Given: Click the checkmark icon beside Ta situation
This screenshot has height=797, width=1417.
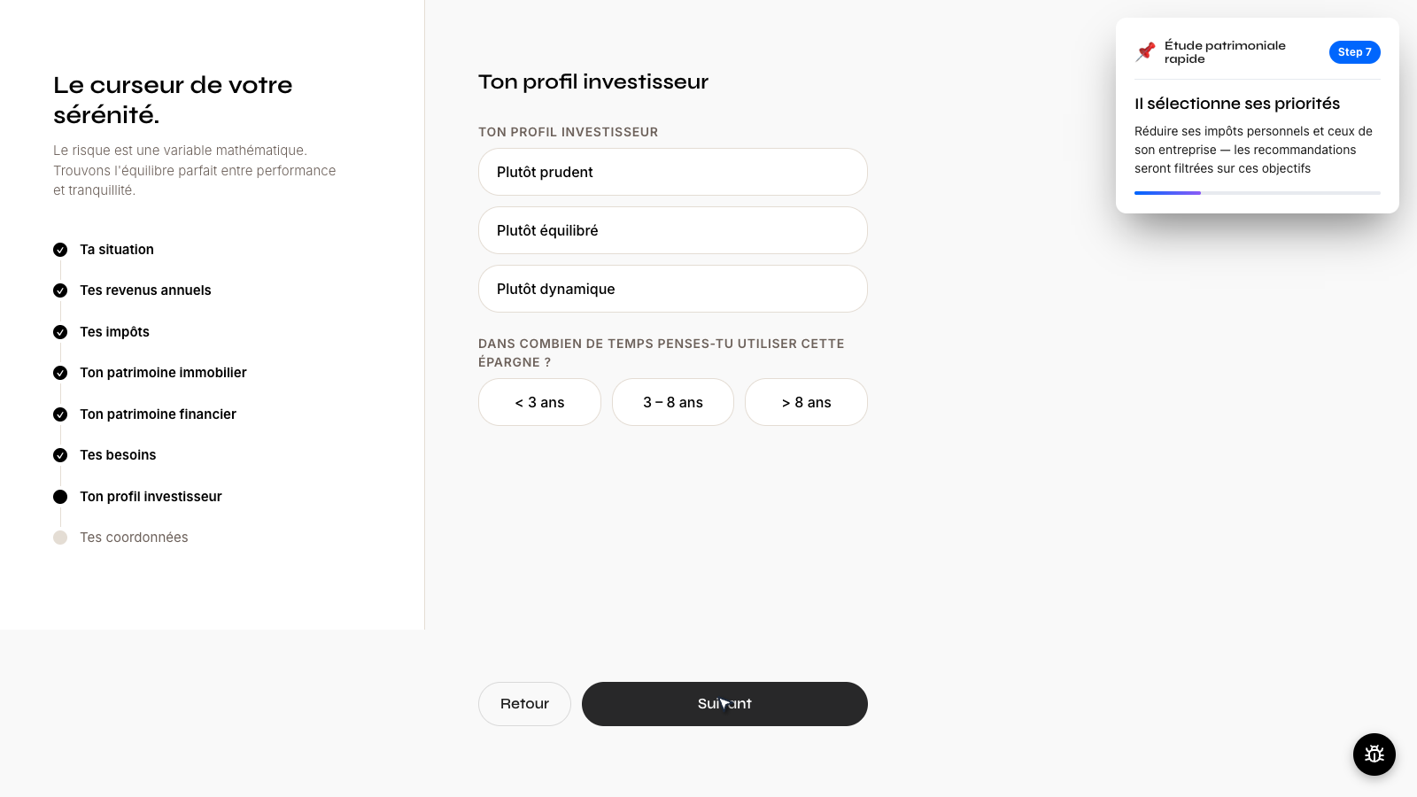Looking at the screenshot, I should (x=60, y=250).
